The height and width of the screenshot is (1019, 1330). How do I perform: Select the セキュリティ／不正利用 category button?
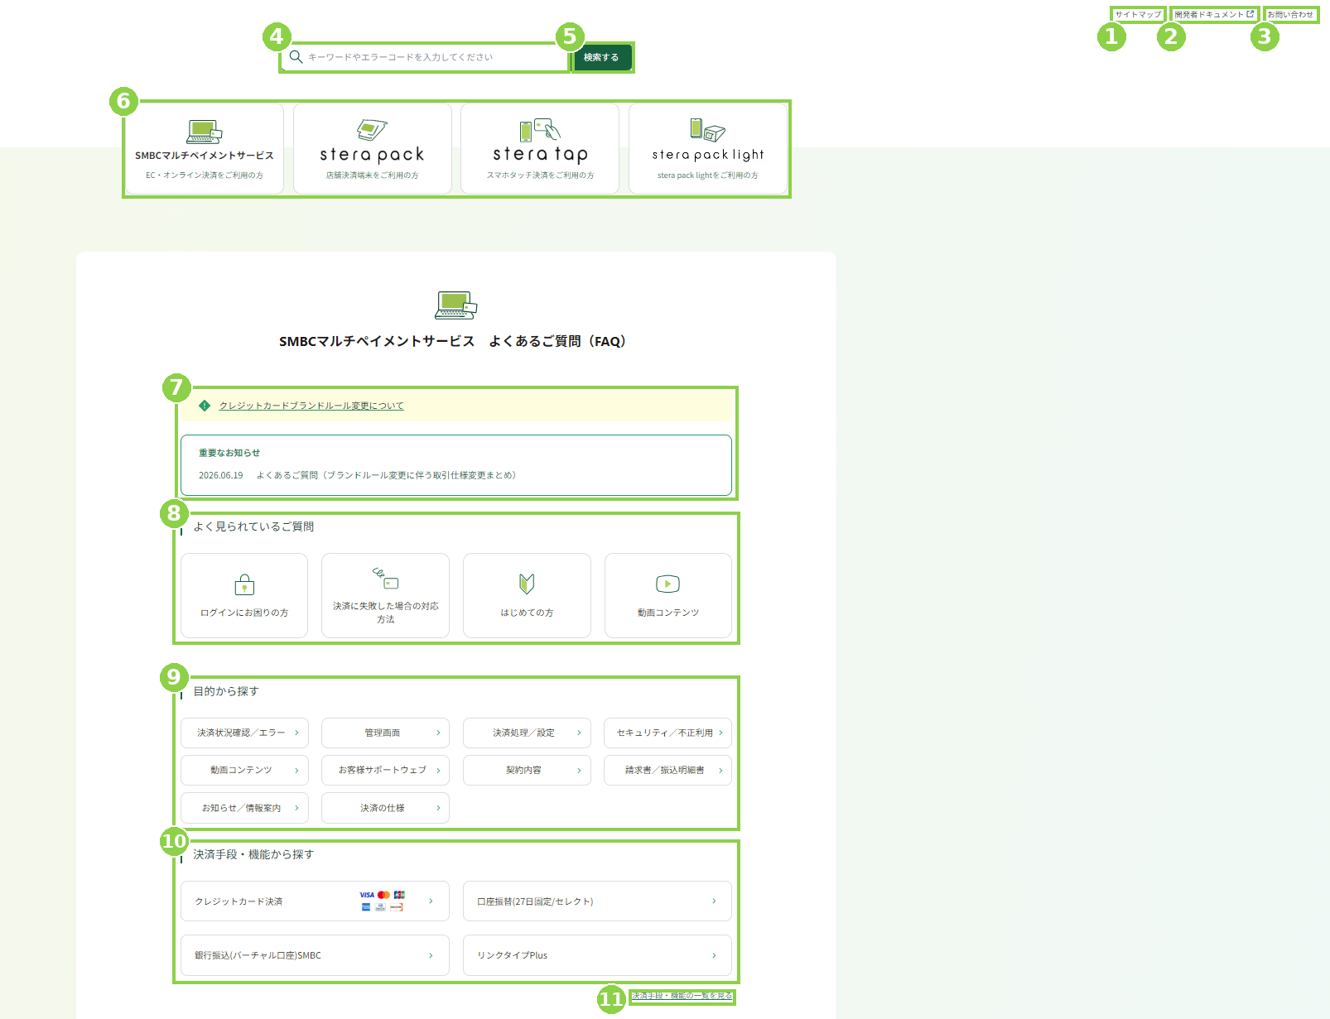[x=667, y=733]
